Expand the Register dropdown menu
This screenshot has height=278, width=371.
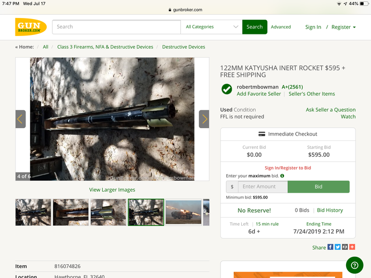[x=343, y=27]
